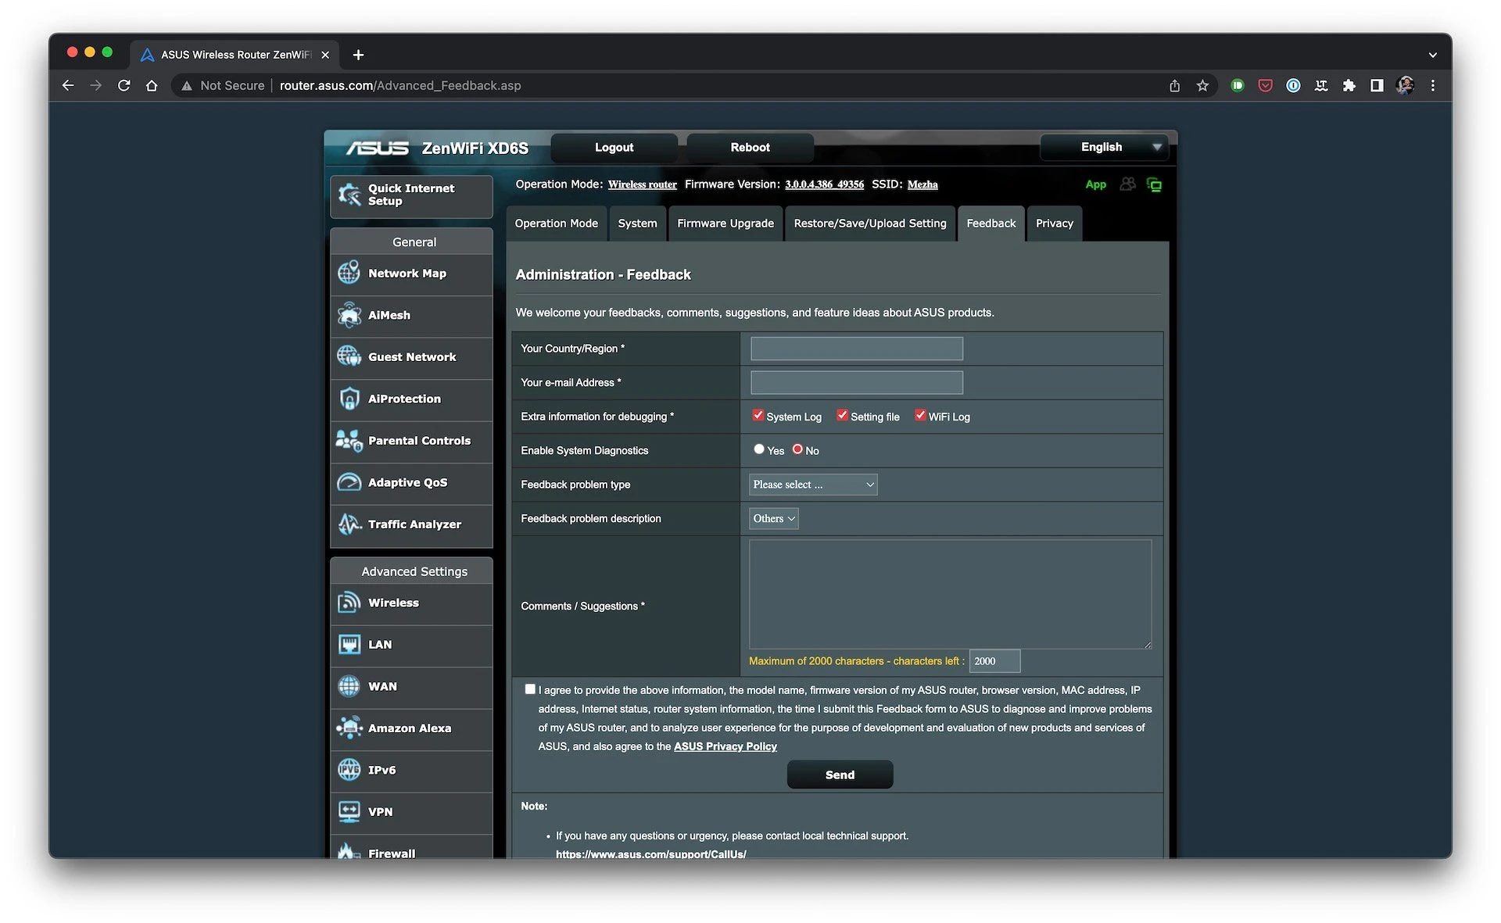Click the Traffic Analyzer icon
Image resolution: width=1501 pixels, height=923 pixels.
click(349, 524)
